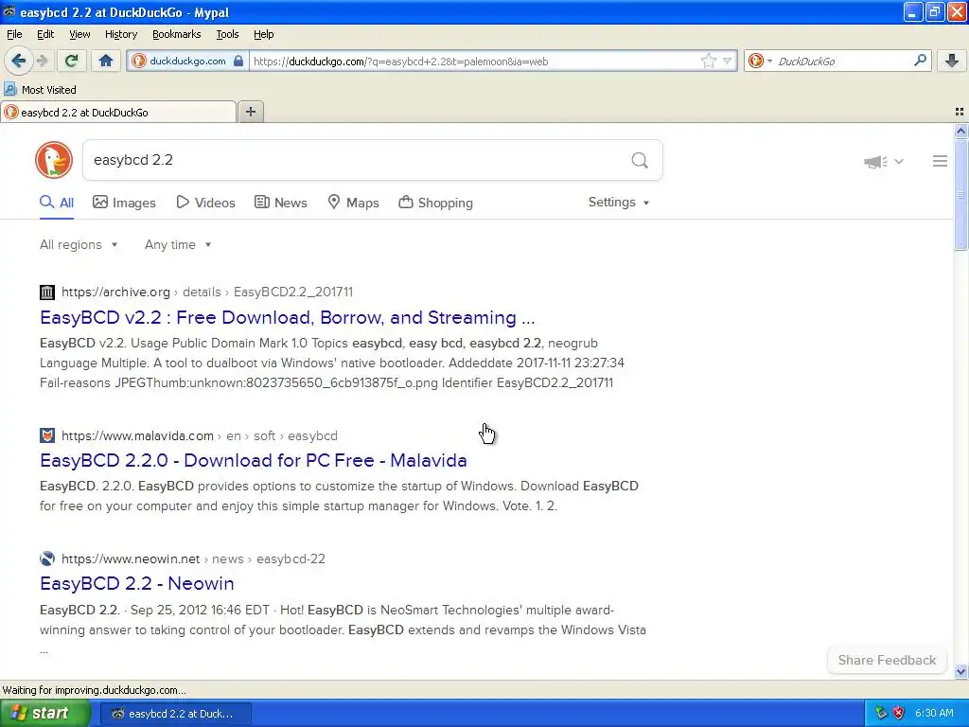This screenshot has height=727, width=969.
Task: Open the Windows Start menu
Action: click(x=45, y=714)
